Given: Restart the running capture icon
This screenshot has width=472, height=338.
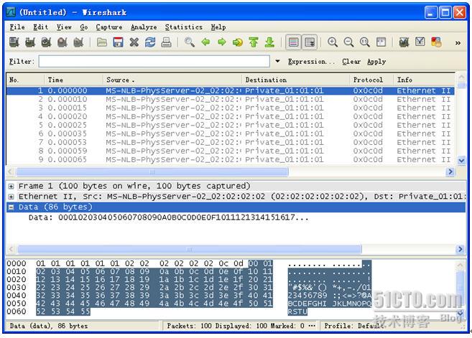Looking at the screenshot, I should click(x=78, y=42).
